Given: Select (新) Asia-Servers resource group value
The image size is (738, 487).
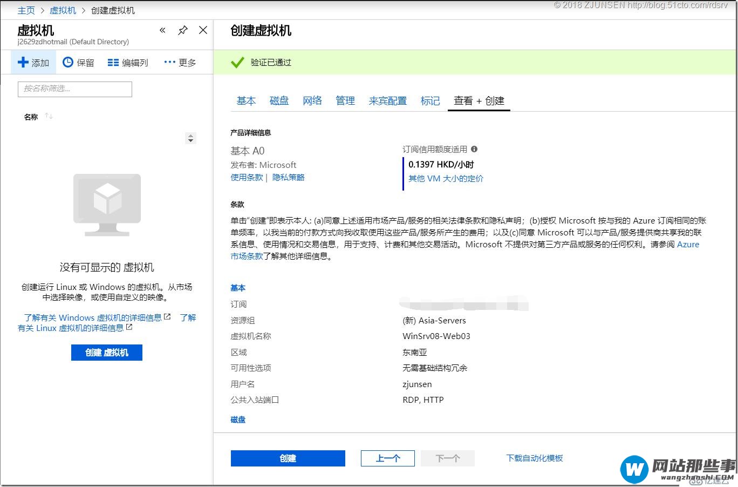Looking at the screenshot, I should pos(434,320).
